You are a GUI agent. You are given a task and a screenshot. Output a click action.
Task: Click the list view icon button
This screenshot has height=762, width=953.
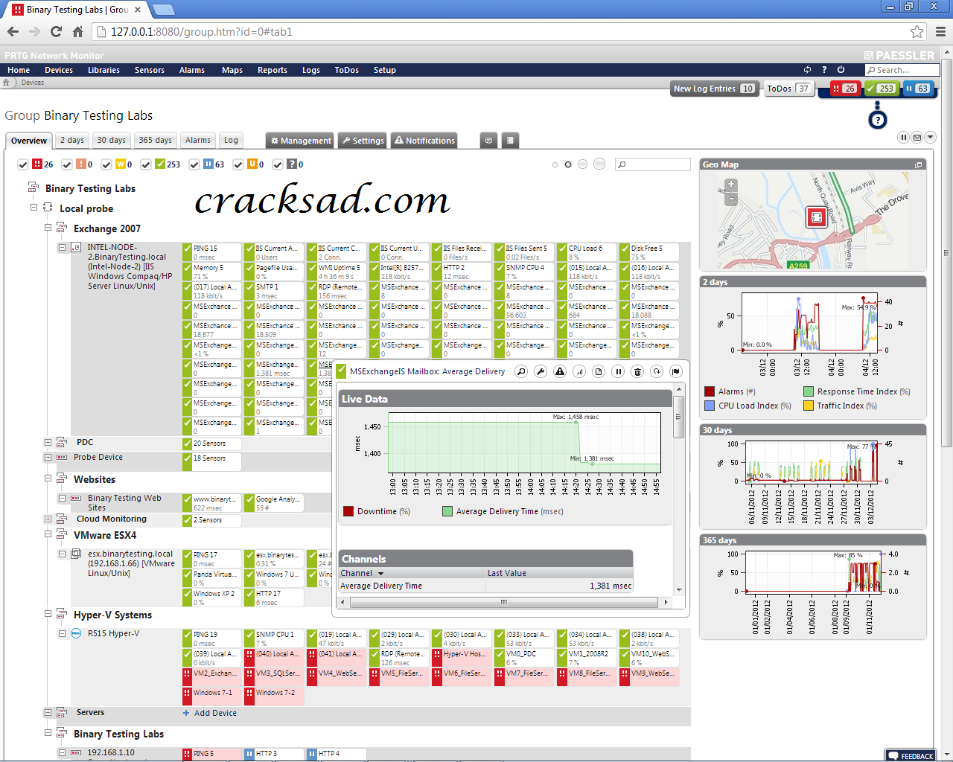[x=510, y=141]
